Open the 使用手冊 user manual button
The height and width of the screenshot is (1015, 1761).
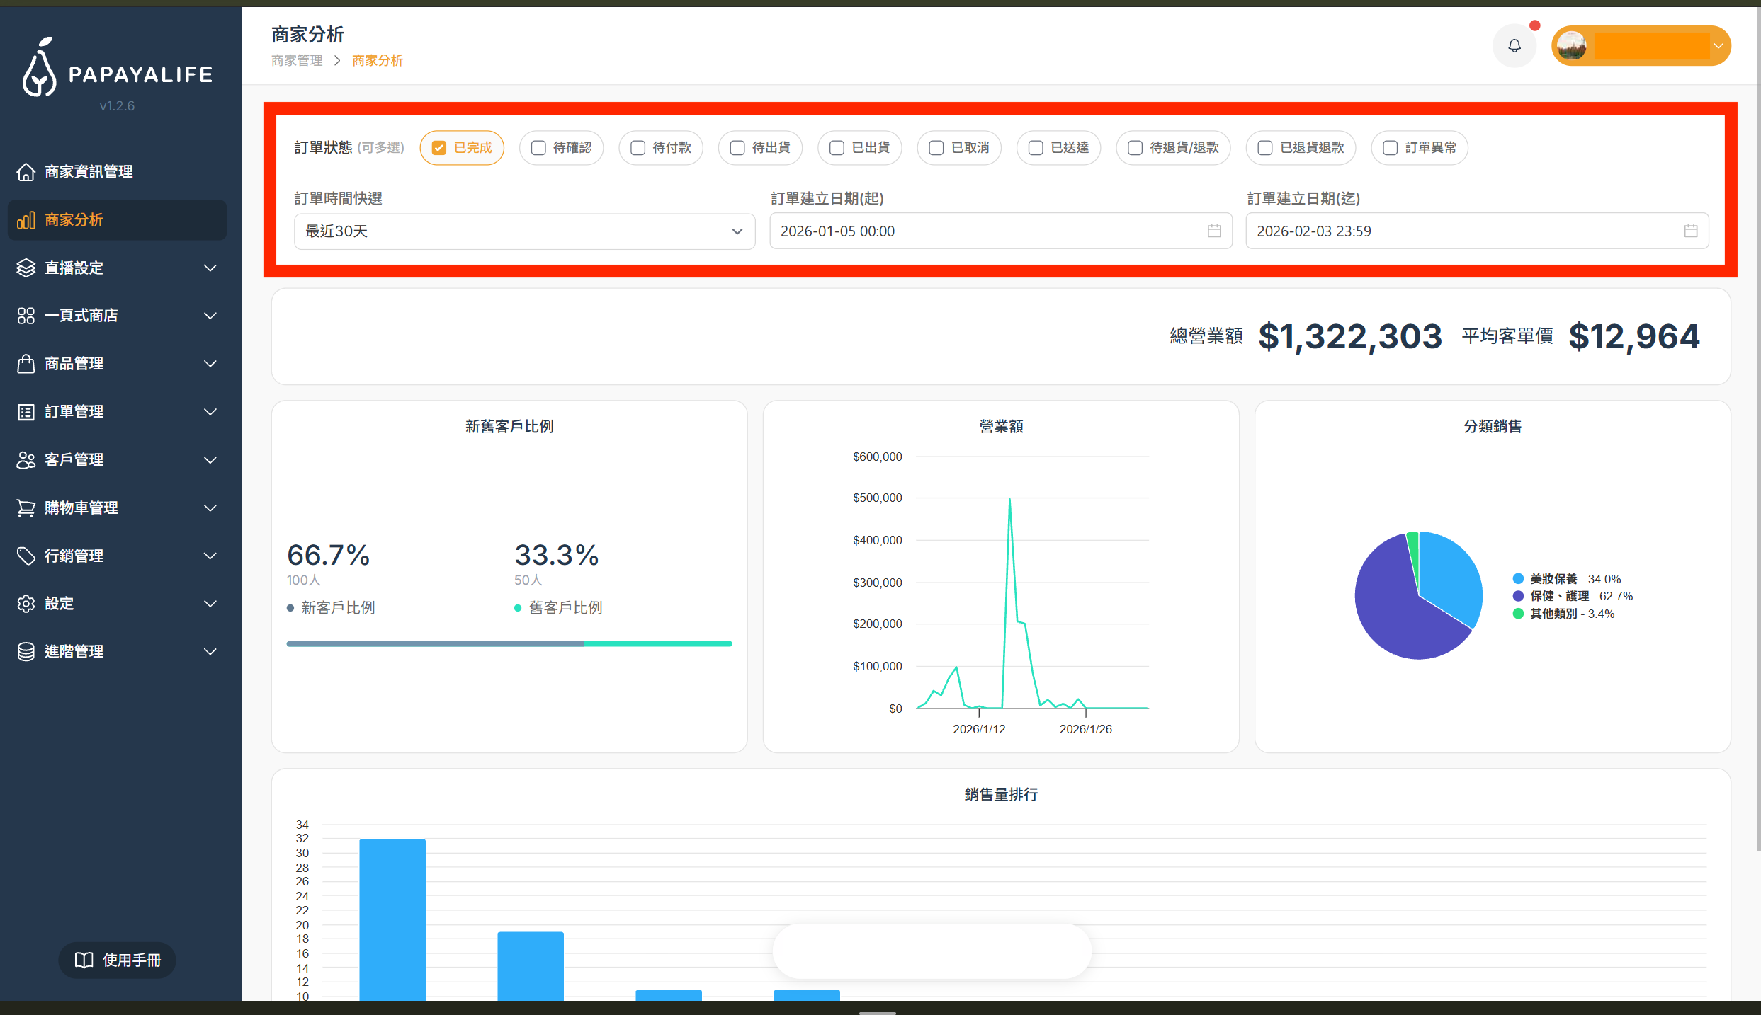[x=118, y=960]
